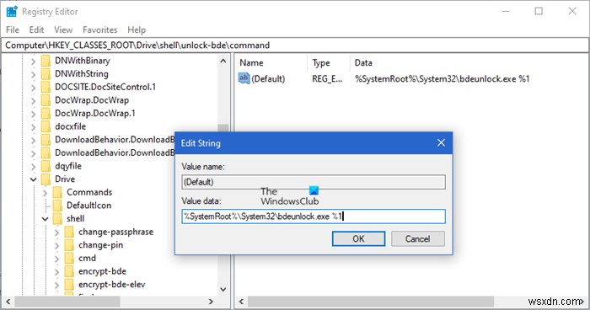Select the DefaultIcon key label

click(x=88, y=206)
